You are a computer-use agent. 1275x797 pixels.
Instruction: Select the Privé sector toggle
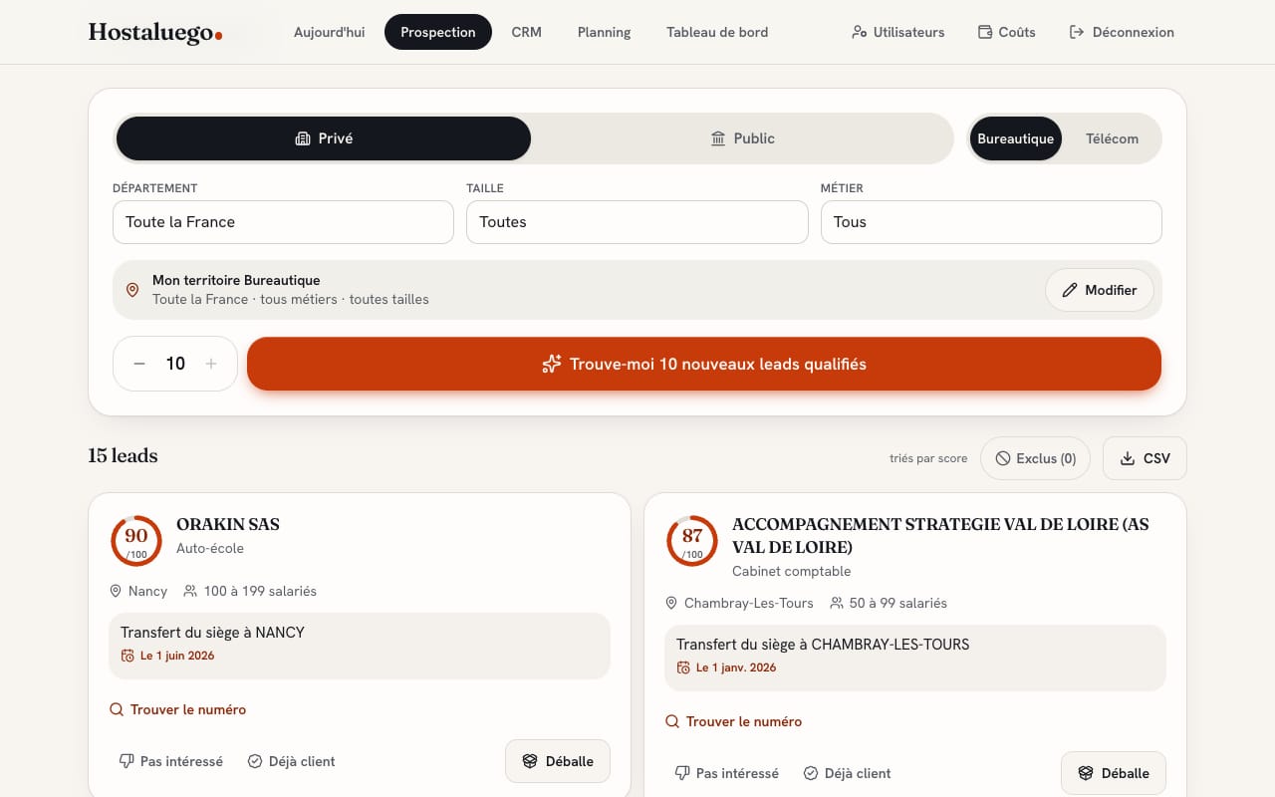(x=324, y=138)
